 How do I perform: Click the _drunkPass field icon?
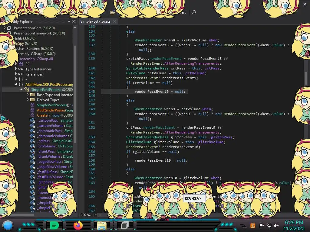click(x=33, y=151)
